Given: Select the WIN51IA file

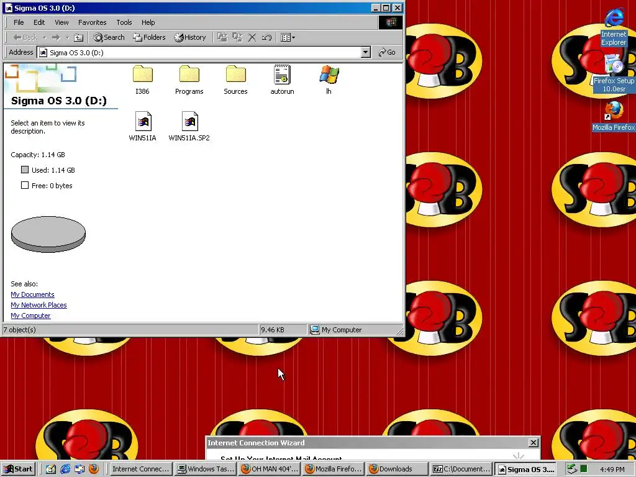Looking at the screenshot, I should [x=142, y=126].
